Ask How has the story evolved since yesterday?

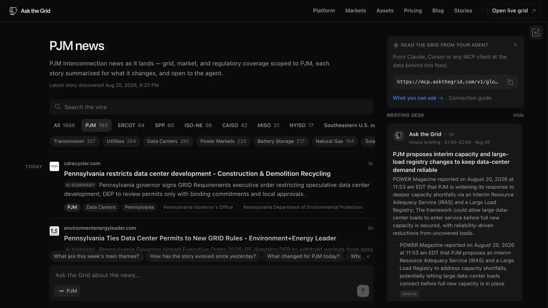tap(203, 256)
